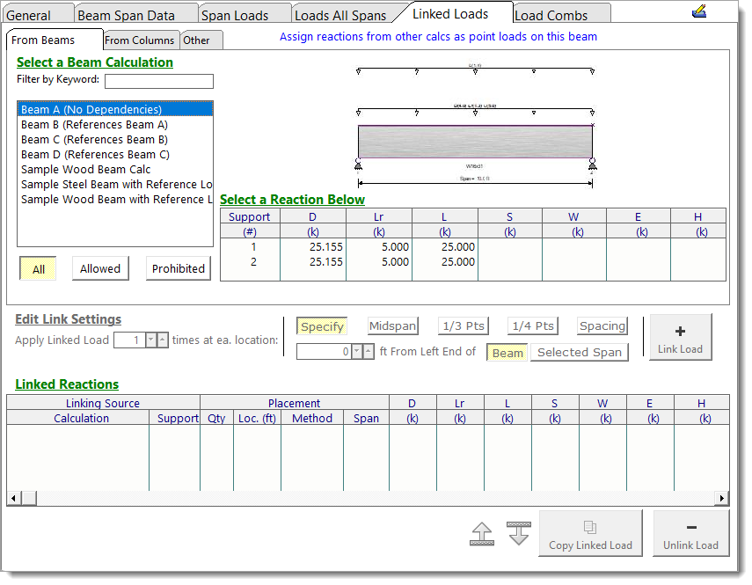Click support 1 Lr value 5.000
The height and width of the screenshot is (585, 752).
tap(395, 247)
